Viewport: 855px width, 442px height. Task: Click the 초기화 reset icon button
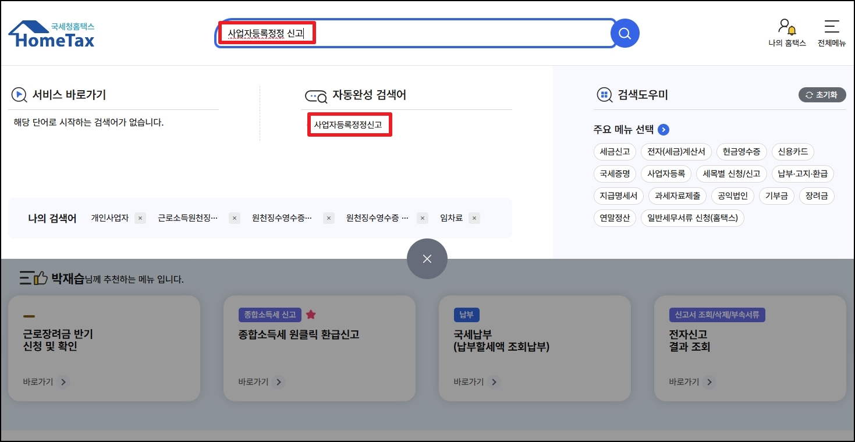822,95
